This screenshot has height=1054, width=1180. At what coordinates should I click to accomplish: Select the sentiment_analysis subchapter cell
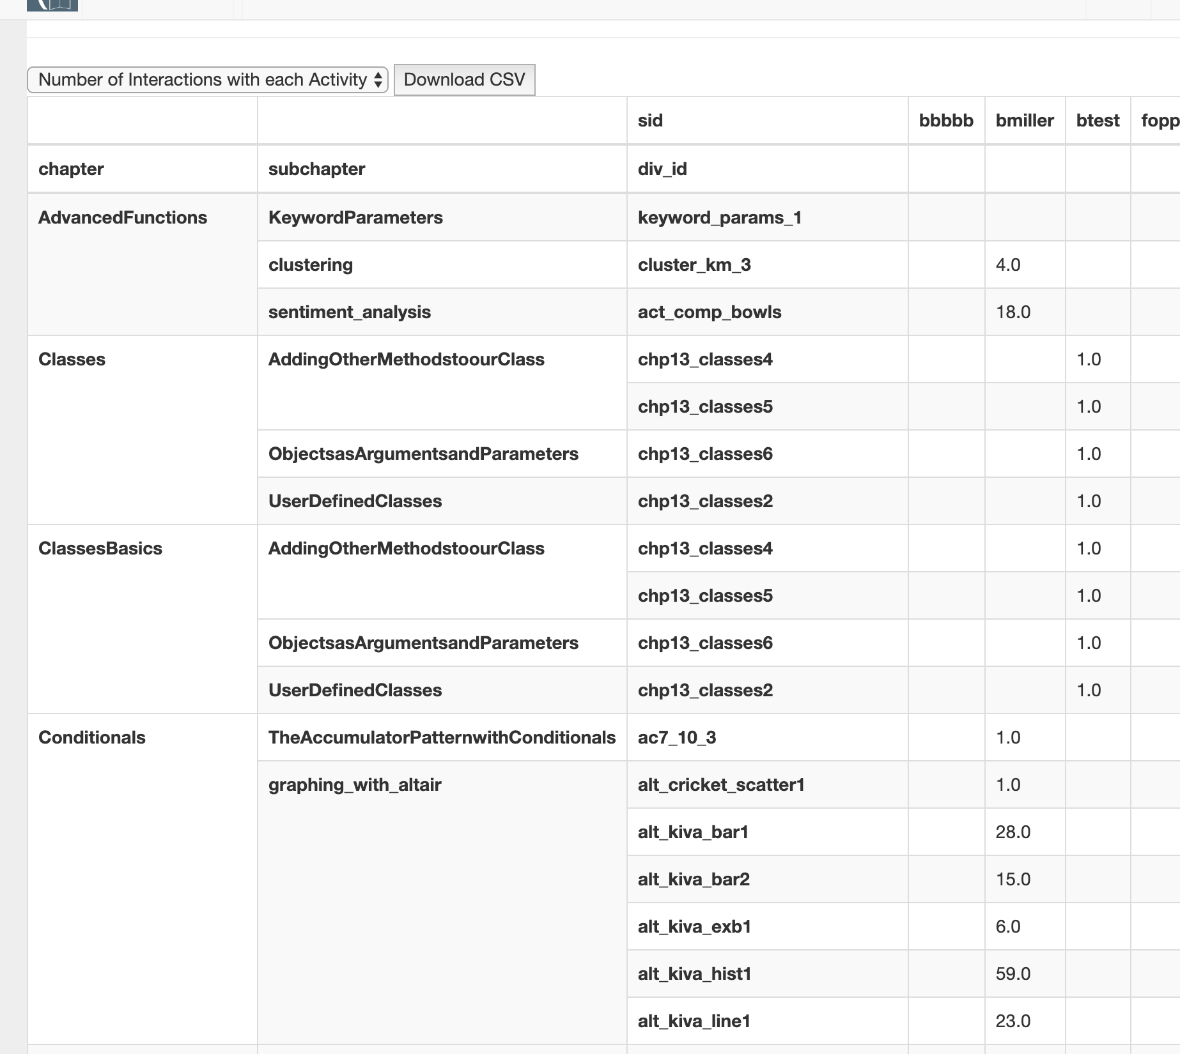pyautogui.click(x=442, y=312)
